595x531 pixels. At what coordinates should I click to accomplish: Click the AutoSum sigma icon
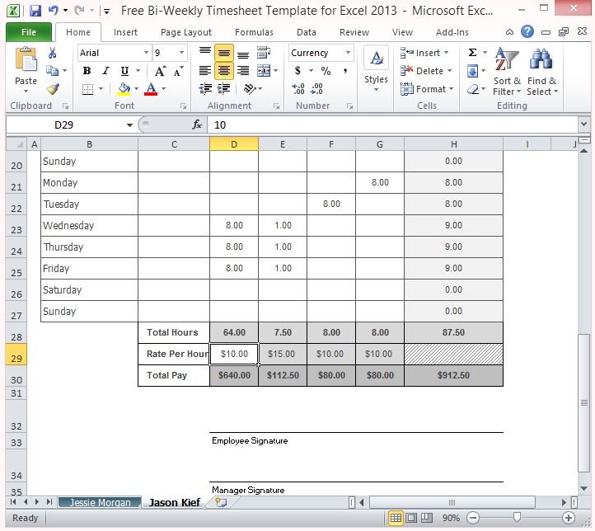pos(473,53)
